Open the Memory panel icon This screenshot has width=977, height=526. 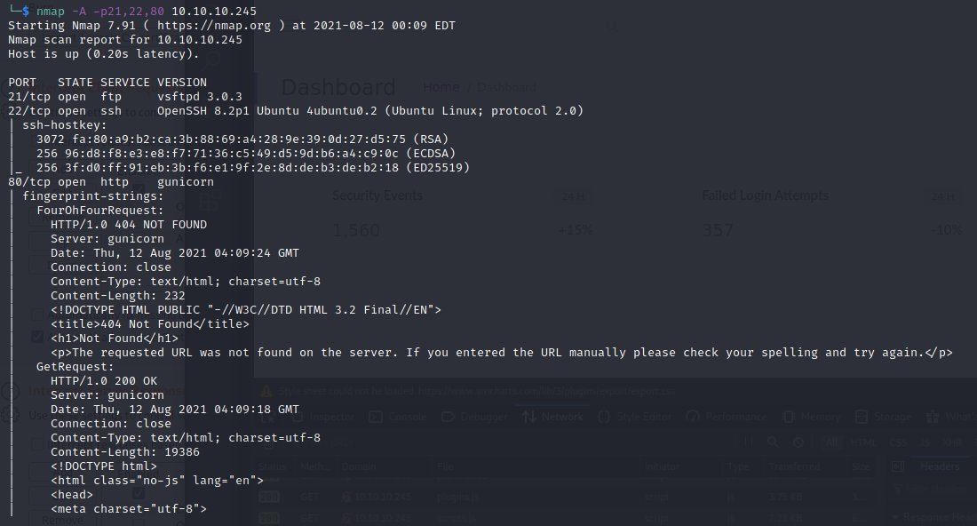click(787, 416)
